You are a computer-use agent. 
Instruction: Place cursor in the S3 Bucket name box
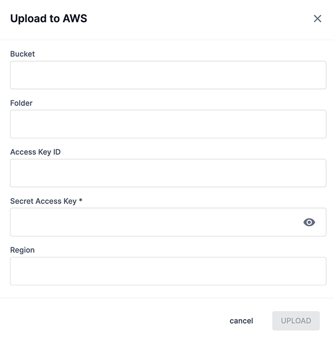point(168,75)
